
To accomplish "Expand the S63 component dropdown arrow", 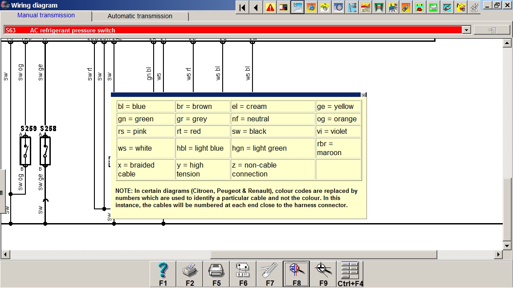I will 467,30.
